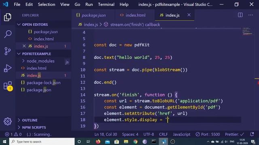Expand the node_modules folder

pyautogui.click(x=40, y=61)
